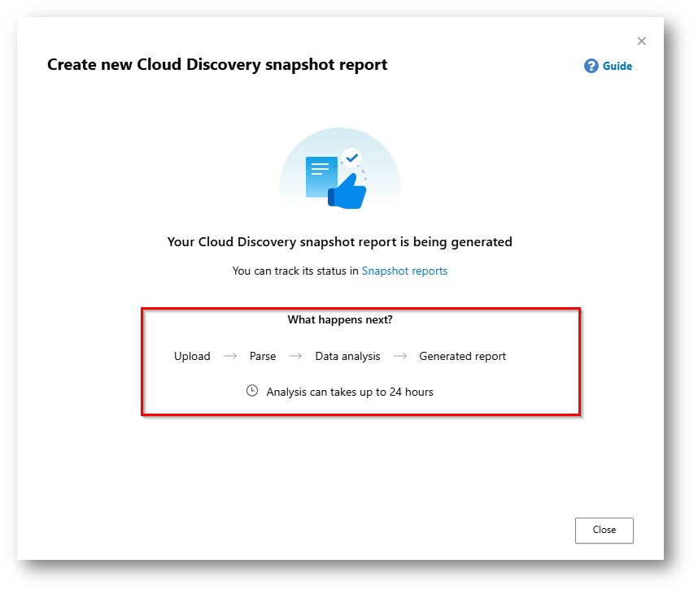Select the Parse step label
Viewport: 698px width, 594px height.
click(x=263, y=356)
